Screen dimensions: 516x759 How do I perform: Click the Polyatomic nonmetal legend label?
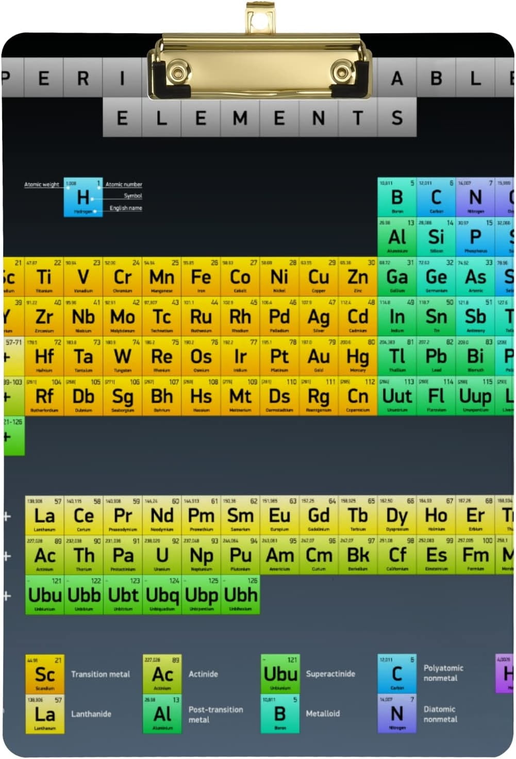pyautogui.click(x=443, y=673)
